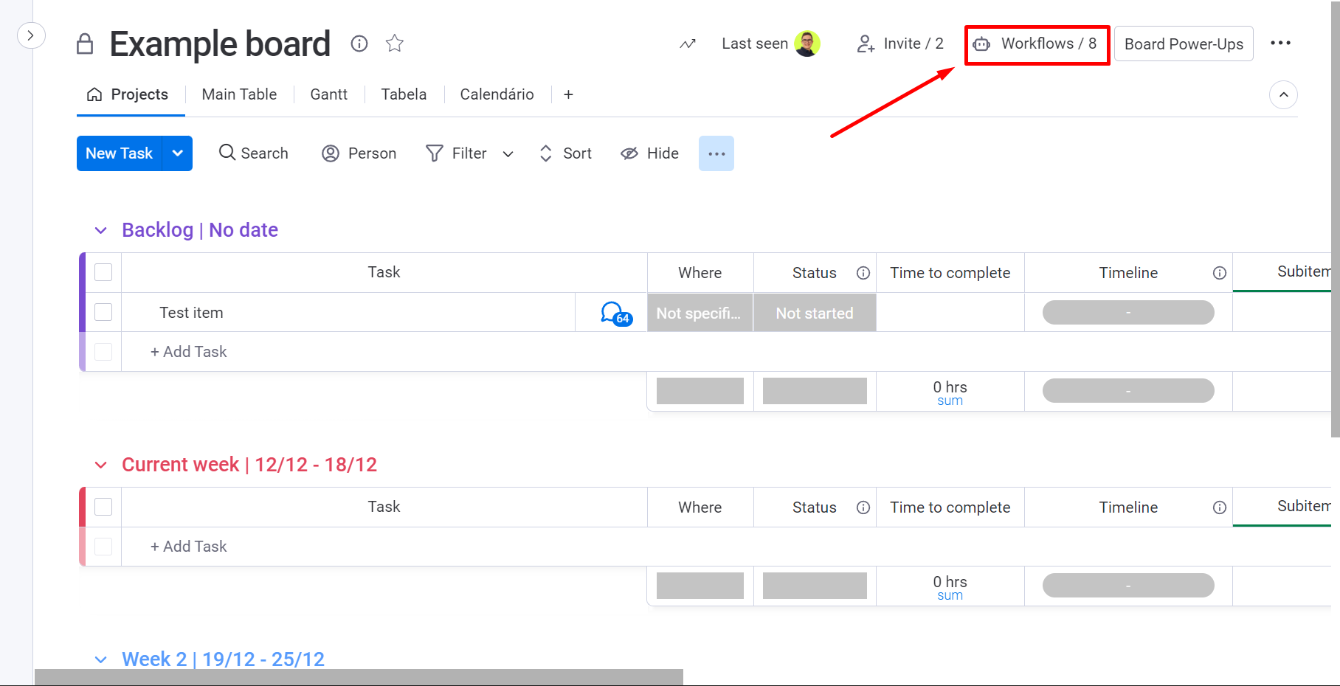Collapse the Current week group
Screen dimensions: 1340x686
pos(101,465)
